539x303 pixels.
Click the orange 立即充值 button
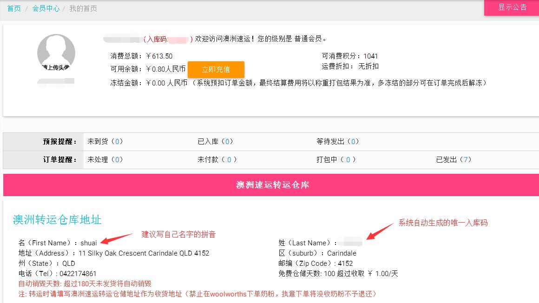coord(216,69)
